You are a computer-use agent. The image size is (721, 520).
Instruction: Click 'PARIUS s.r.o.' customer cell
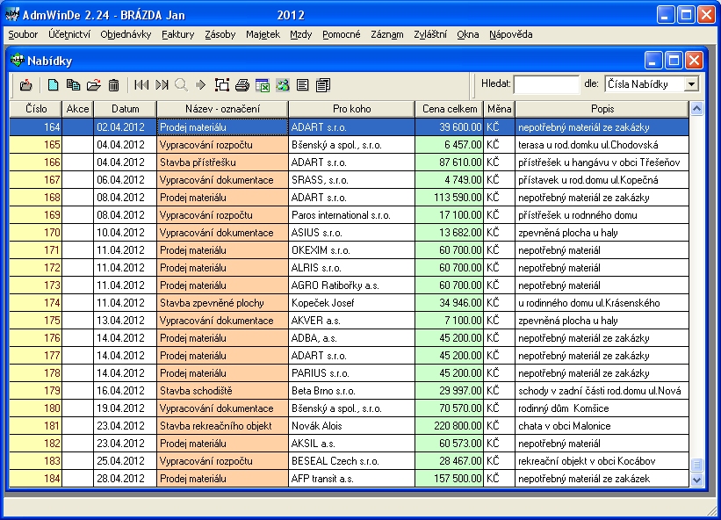pos(351,373)
